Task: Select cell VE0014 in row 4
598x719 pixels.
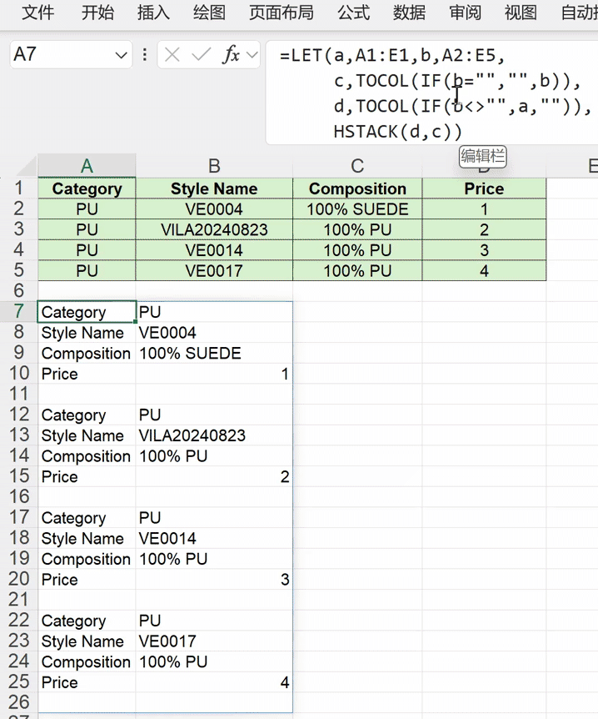Action: (x=214, y=250)
